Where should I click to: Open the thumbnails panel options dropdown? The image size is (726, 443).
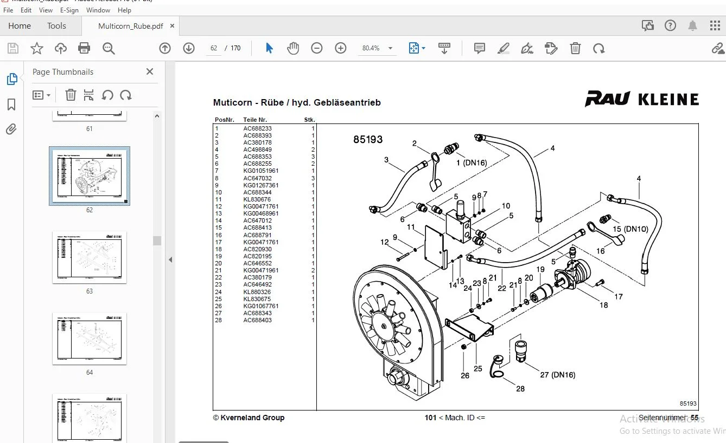coord(42,95)
